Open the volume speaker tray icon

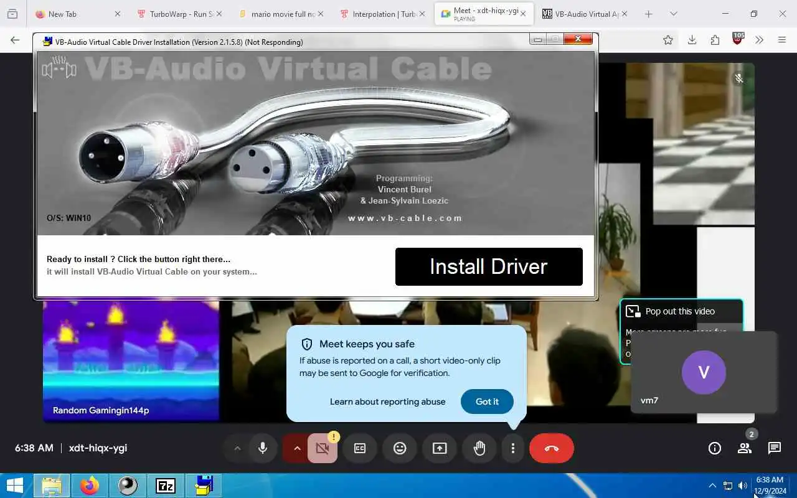tap(742, 486)
